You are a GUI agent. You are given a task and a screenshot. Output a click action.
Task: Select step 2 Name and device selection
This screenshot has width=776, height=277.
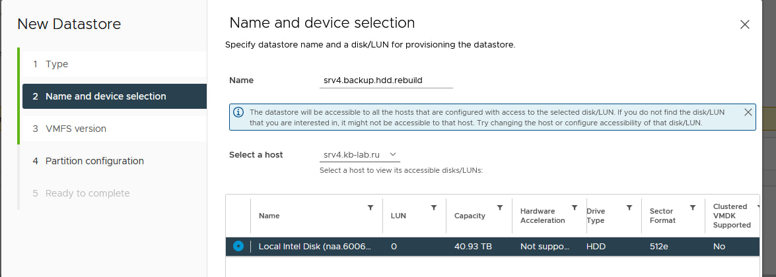coord(114,96)
